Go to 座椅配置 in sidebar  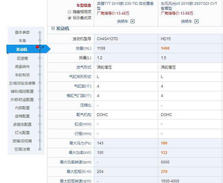click(22, 116)
